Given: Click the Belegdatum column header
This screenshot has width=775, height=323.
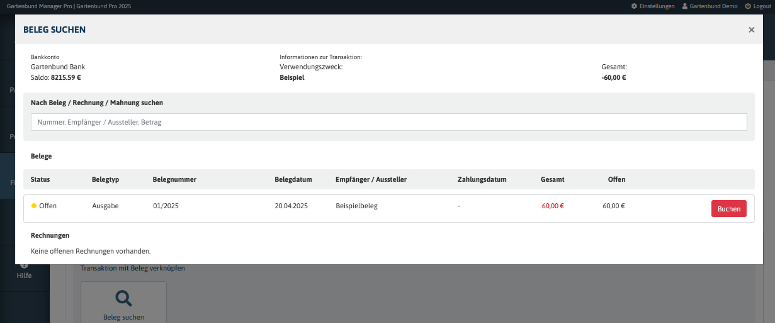Looking at the screenshot, I should 293,179.
